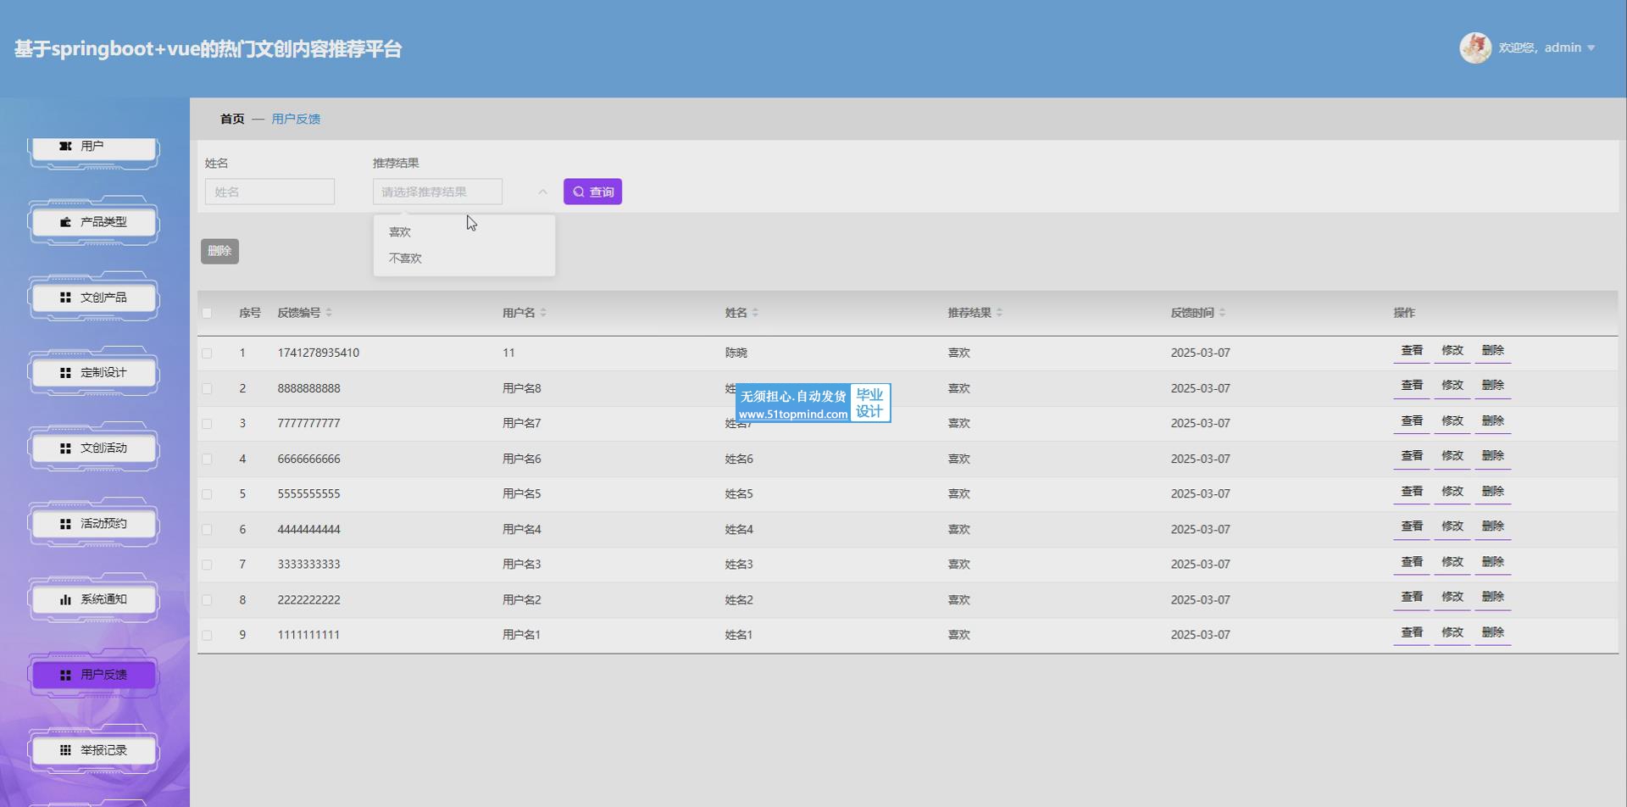This screenshot has width=1627, height=807.
Task: Click the 系统通知 bar chart icon
Action: point(65,599)
